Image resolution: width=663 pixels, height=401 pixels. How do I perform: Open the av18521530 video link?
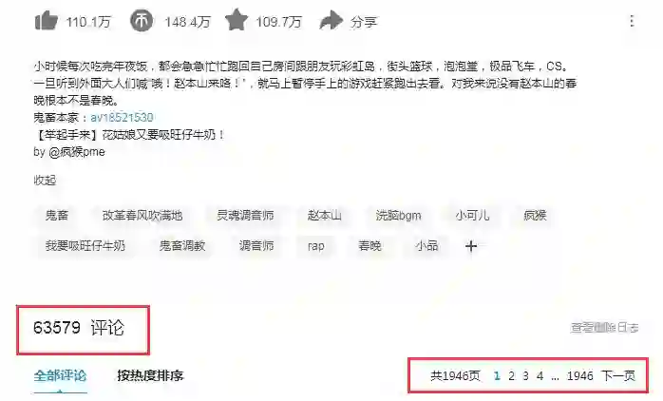click(122, 117)
